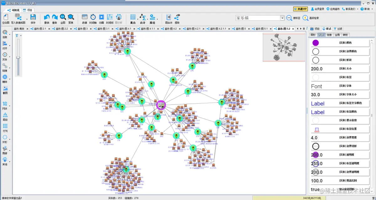Switch to the 可视化 main tab
The width and height of the screenshot is (376, 200).
(x=13, y=10)
